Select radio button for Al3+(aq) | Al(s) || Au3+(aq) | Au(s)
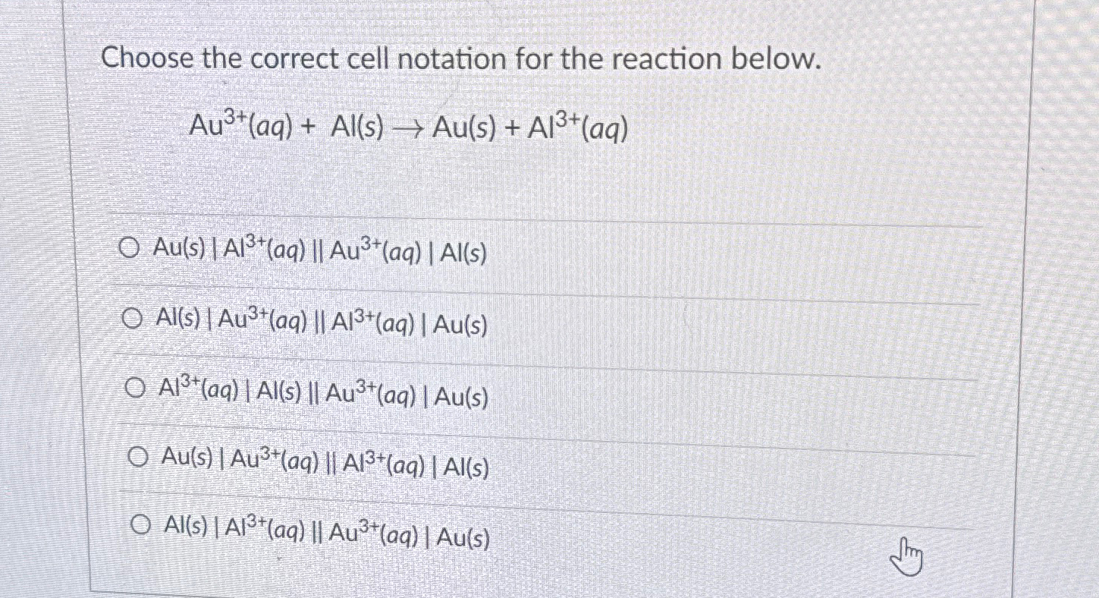 coord(135,389)
